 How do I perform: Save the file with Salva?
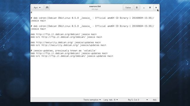[x=128, y=8]
